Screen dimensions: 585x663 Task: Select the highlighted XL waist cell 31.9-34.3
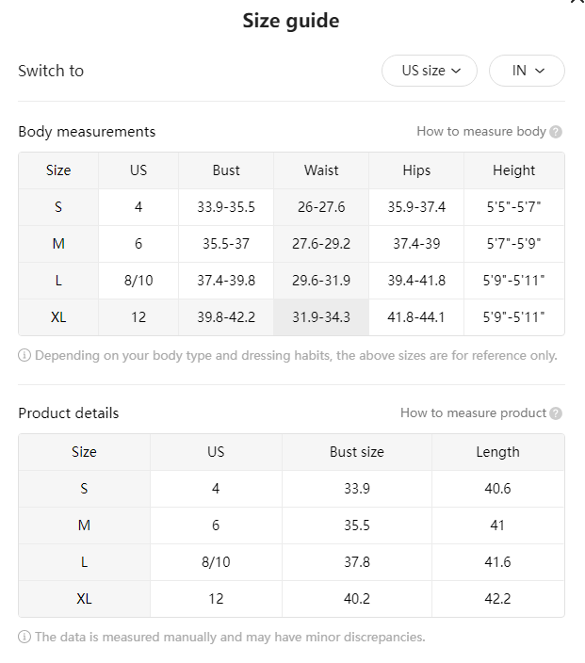[x=321, y=317]
